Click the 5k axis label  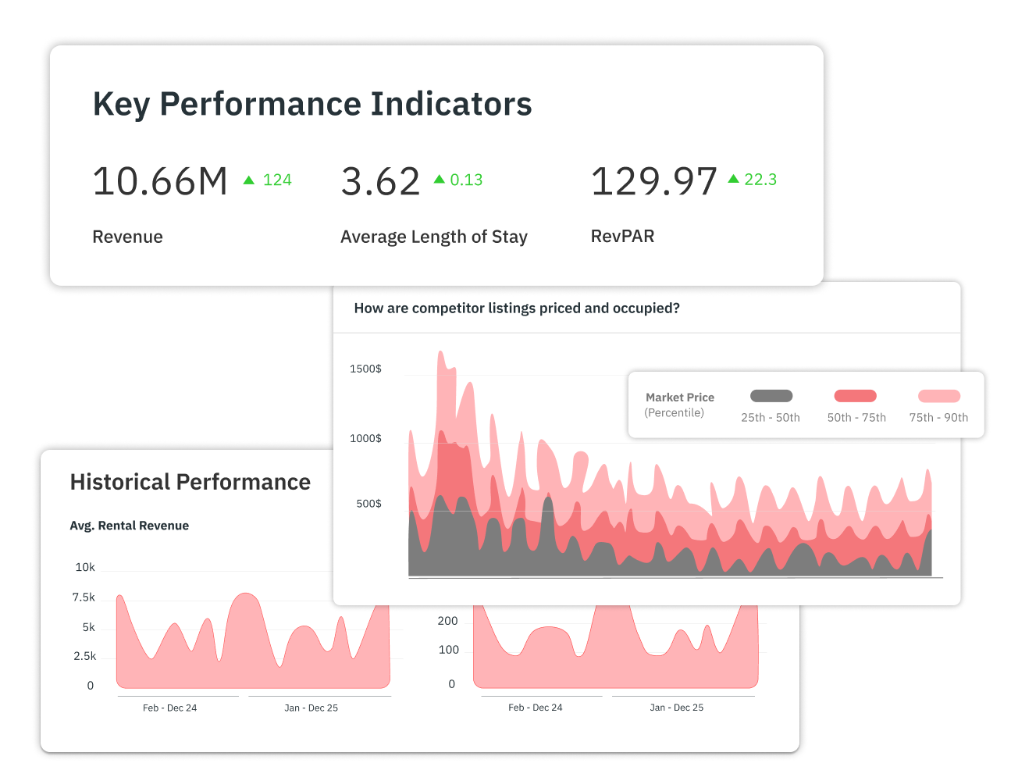click(x=88, y=627)
